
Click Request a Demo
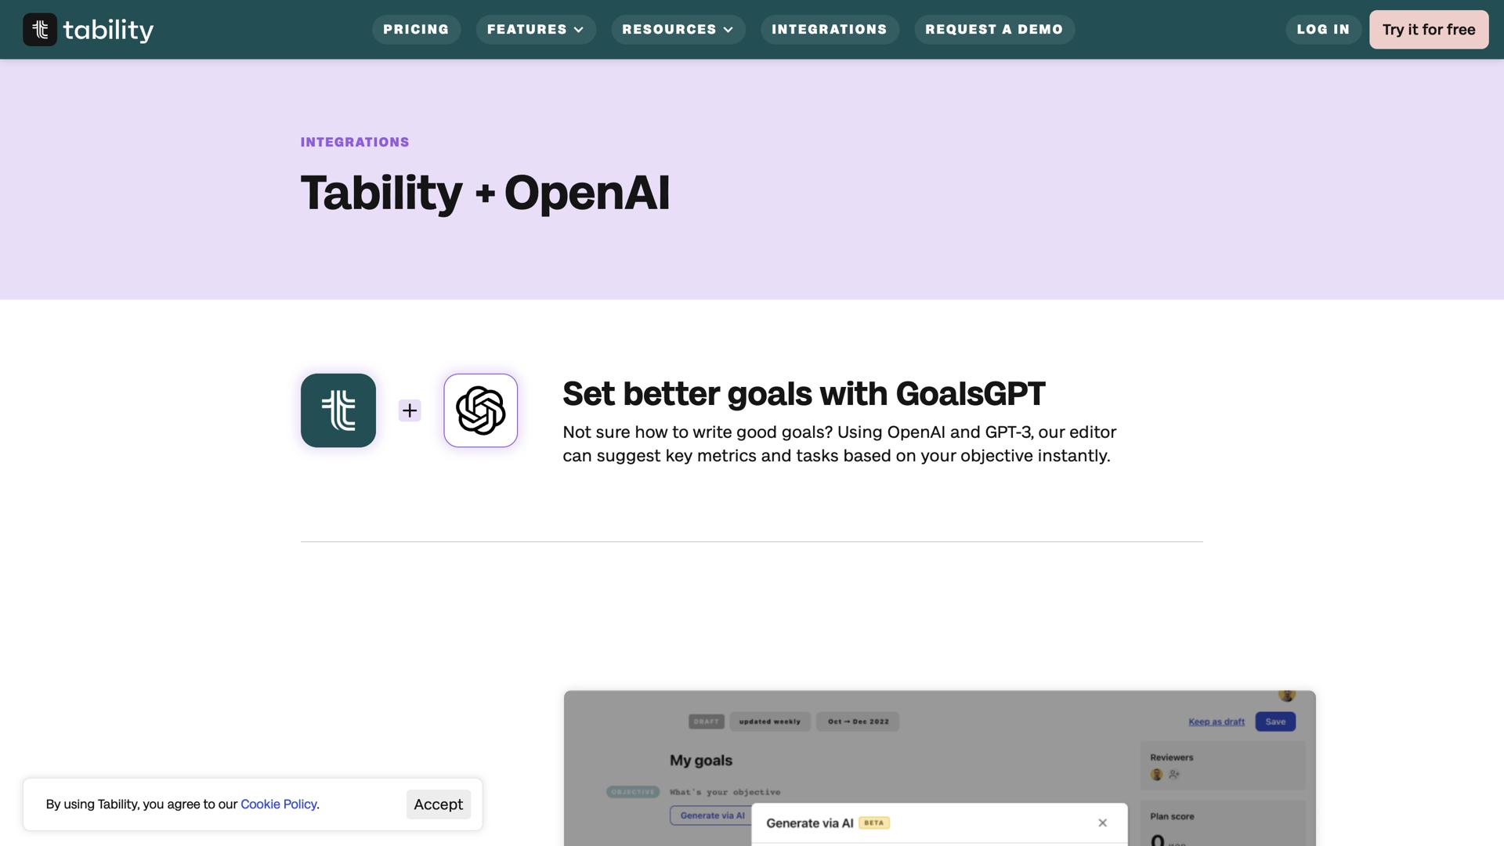click(x=994, y=30)
